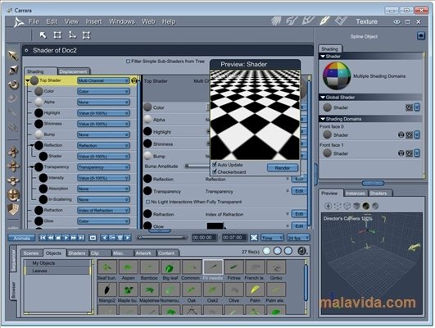Select third round size button in browser

coord(288,251)
